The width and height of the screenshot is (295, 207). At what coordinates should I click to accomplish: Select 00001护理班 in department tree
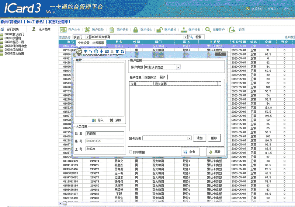(13, 38)
